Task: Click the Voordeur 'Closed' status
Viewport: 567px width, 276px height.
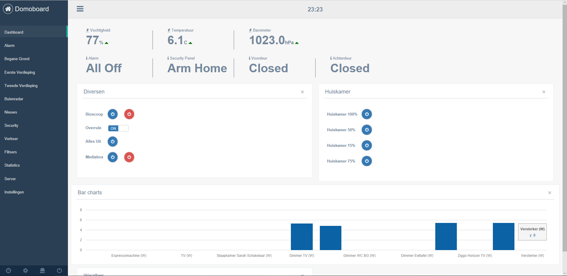Action: 268,68
